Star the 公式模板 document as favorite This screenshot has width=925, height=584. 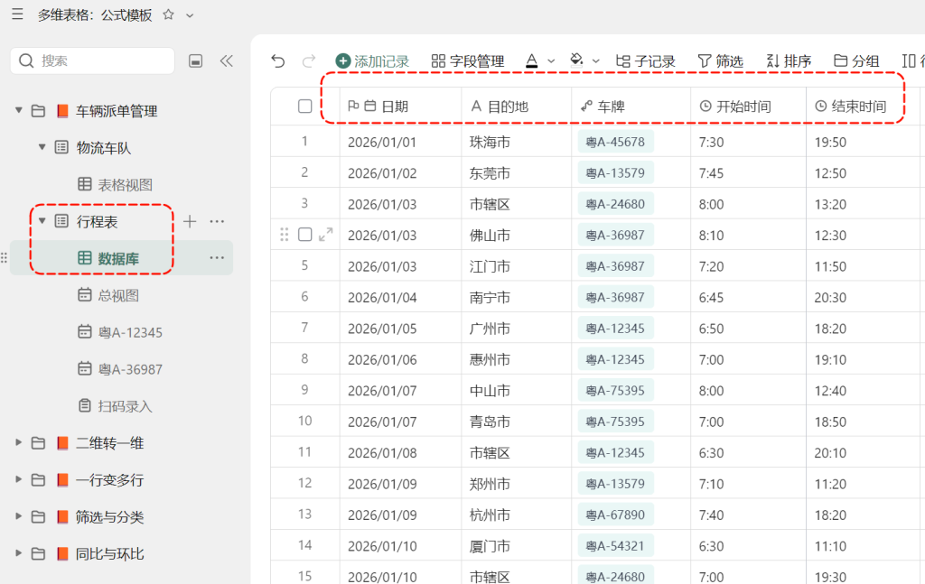pyautogui.click(x=168, y=14)
